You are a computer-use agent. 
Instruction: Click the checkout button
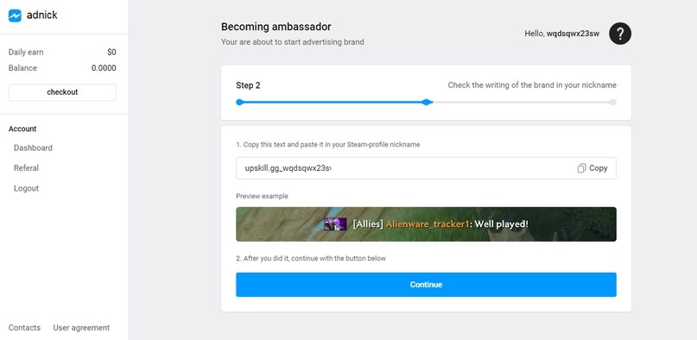[x=62, y=92]
